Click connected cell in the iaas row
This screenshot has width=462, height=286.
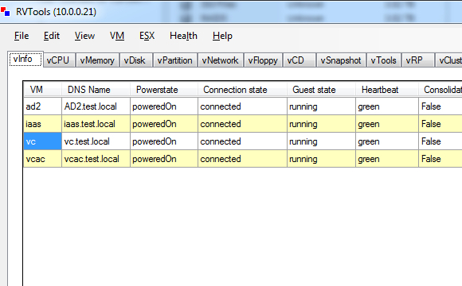point(242,124)
